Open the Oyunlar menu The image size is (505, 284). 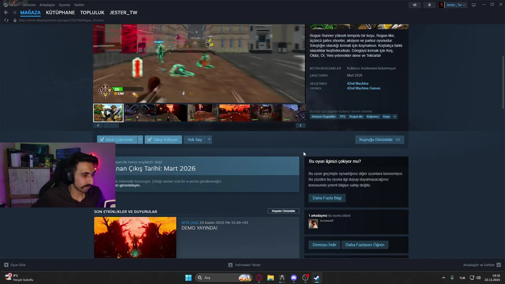click(64, 5)
